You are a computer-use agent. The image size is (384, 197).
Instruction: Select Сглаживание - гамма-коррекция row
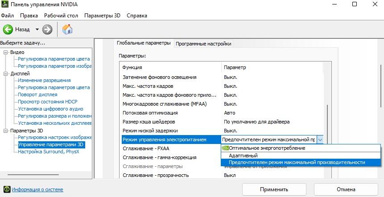(x=171, y=157)
